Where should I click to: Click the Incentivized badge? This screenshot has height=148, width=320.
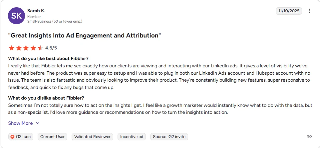coord(132,136)
